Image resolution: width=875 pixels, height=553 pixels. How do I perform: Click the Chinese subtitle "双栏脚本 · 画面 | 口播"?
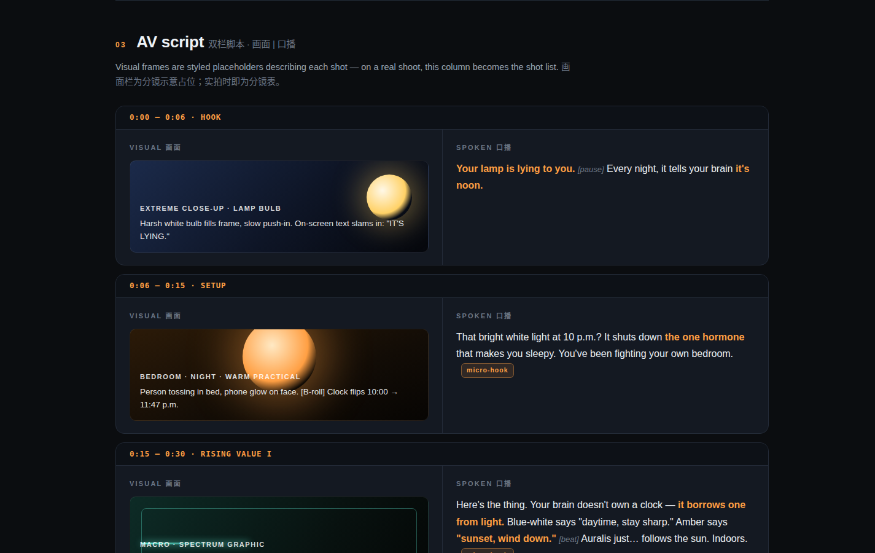pyautogui.click(x=252, y=44)
